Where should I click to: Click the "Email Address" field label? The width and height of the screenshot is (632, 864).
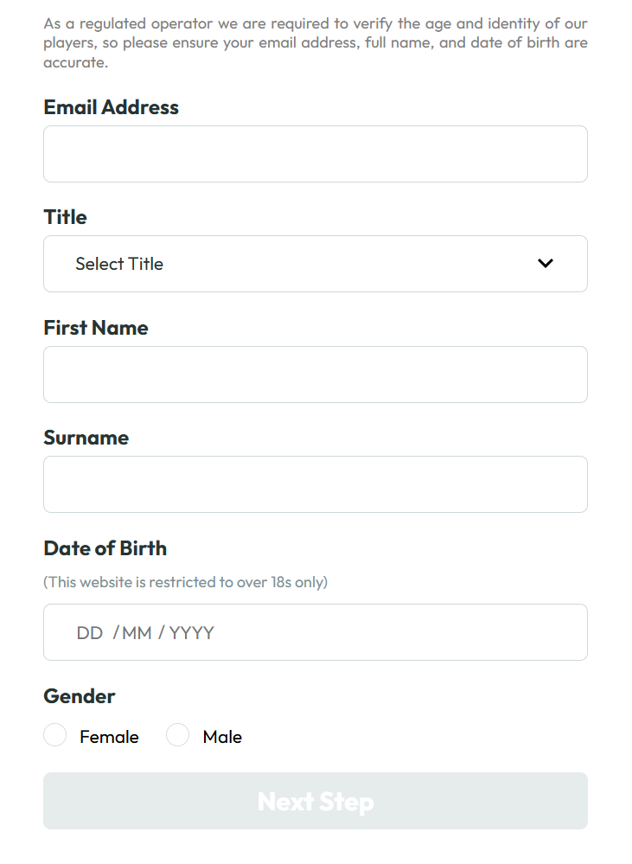point(112,107)
